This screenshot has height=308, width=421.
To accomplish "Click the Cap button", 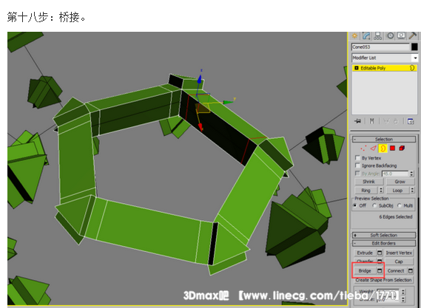I will coord(399,261).
